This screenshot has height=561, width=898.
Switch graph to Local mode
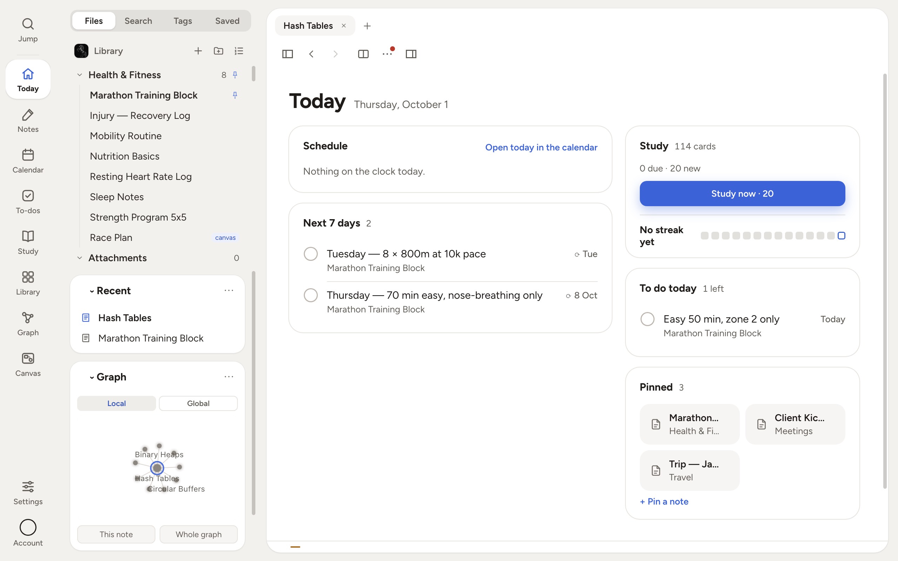[x=116, y=403]
